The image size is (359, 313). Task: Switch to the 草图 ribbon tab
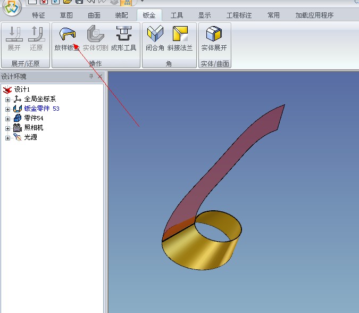(x=66, y=15)
